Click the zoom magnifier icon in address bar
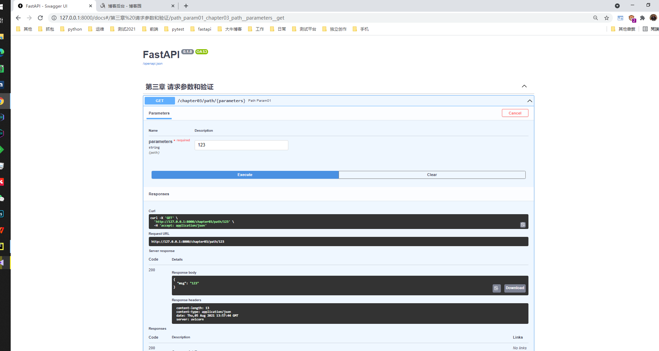 [x=596, y=18]
